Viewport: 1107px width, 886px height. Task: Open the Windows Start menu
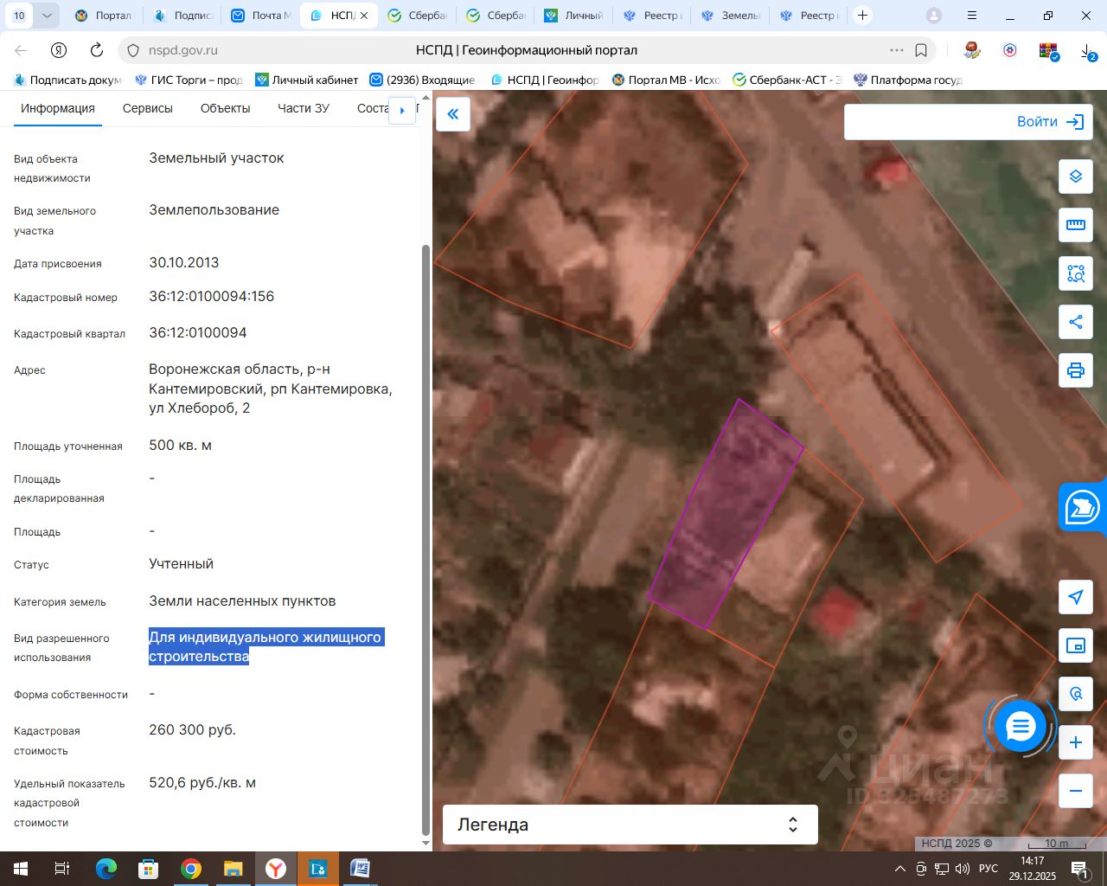tap(21, 868)
